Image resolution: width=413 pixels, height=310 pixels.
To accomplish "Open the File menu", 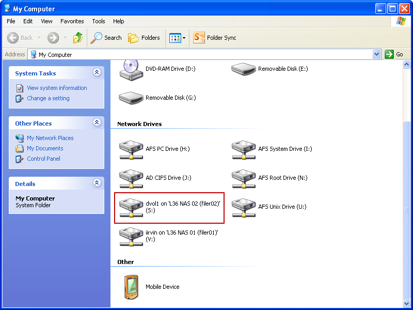I will click(11, 21).
